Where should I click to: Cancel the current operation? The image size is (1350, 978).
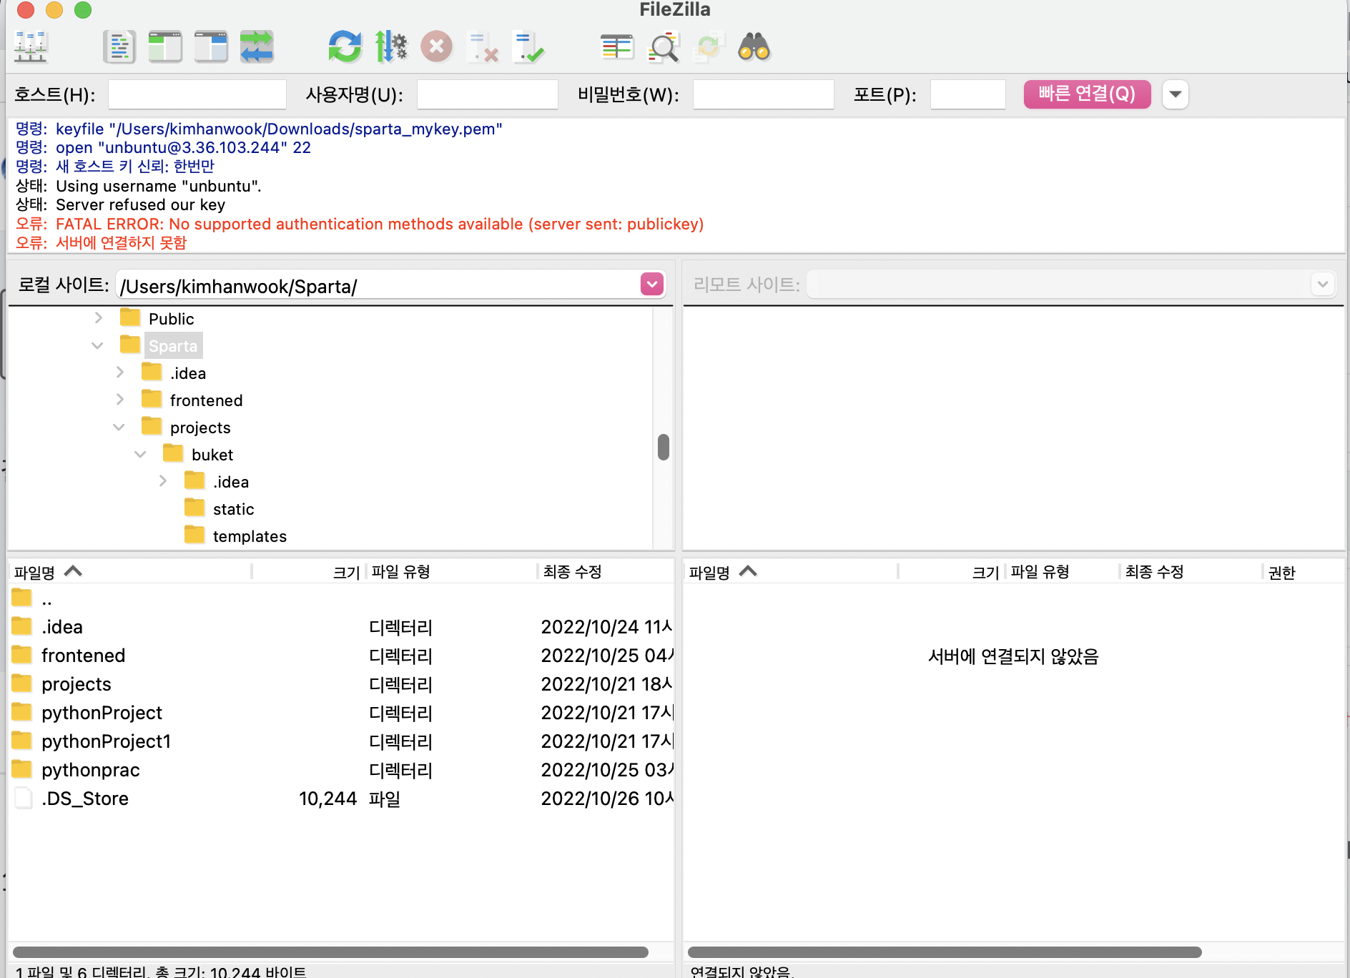click(436, 47)
